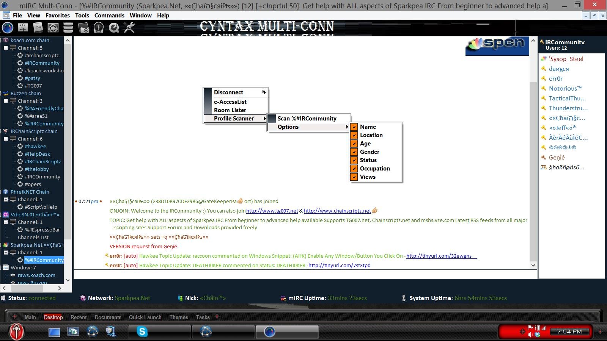Screen dimensions: 607x341
Task: Click the Aa dictionary book toolbar icon
Action: coord(38,28)
